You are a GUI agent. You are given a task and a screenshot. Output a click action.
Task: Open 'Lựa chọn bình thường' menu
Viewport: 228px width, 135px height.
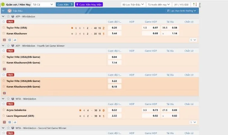pyautogui.click(x=182, y=10)
